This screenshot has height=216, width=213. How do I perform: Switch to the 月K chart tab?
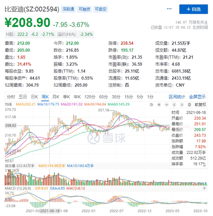56,97
